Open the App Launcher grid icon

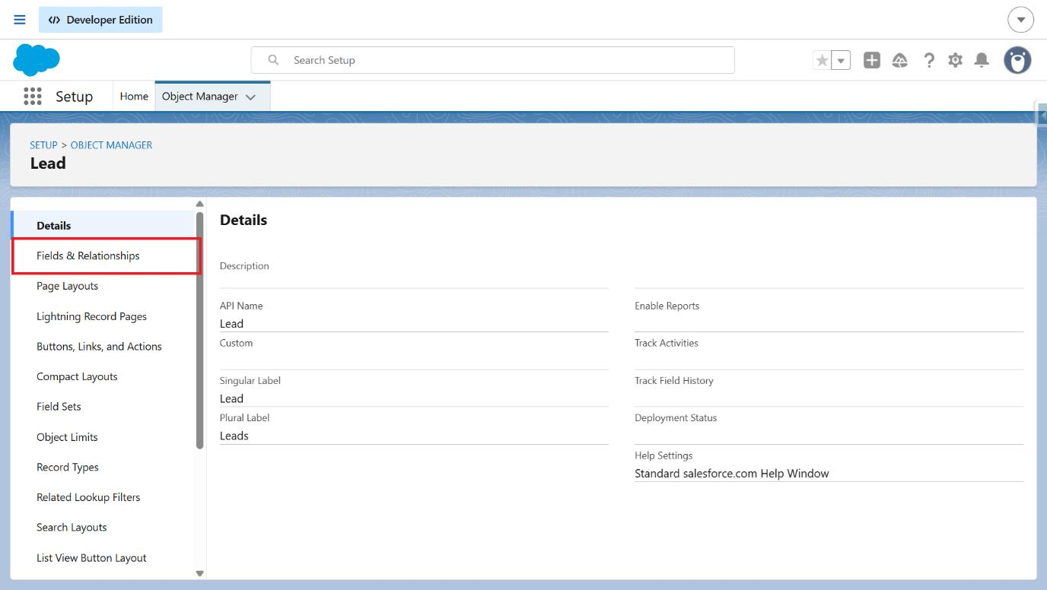tap(33, 96)
